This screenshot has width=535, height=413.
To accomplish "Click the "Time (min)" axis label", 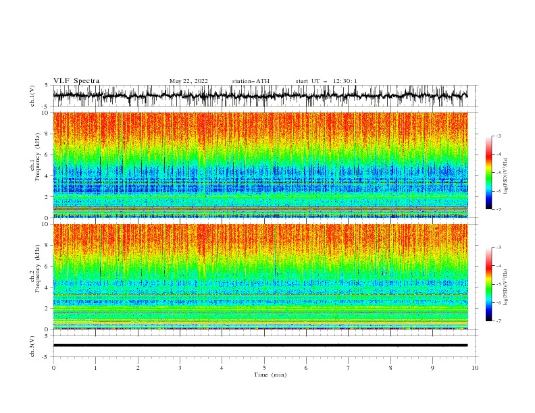I will coord(270,375).
